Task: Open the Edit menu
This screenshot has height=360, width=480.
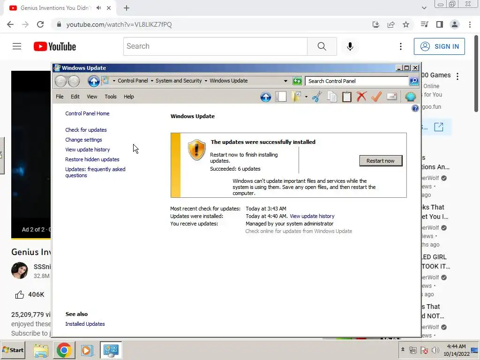Action: point(75,97)
